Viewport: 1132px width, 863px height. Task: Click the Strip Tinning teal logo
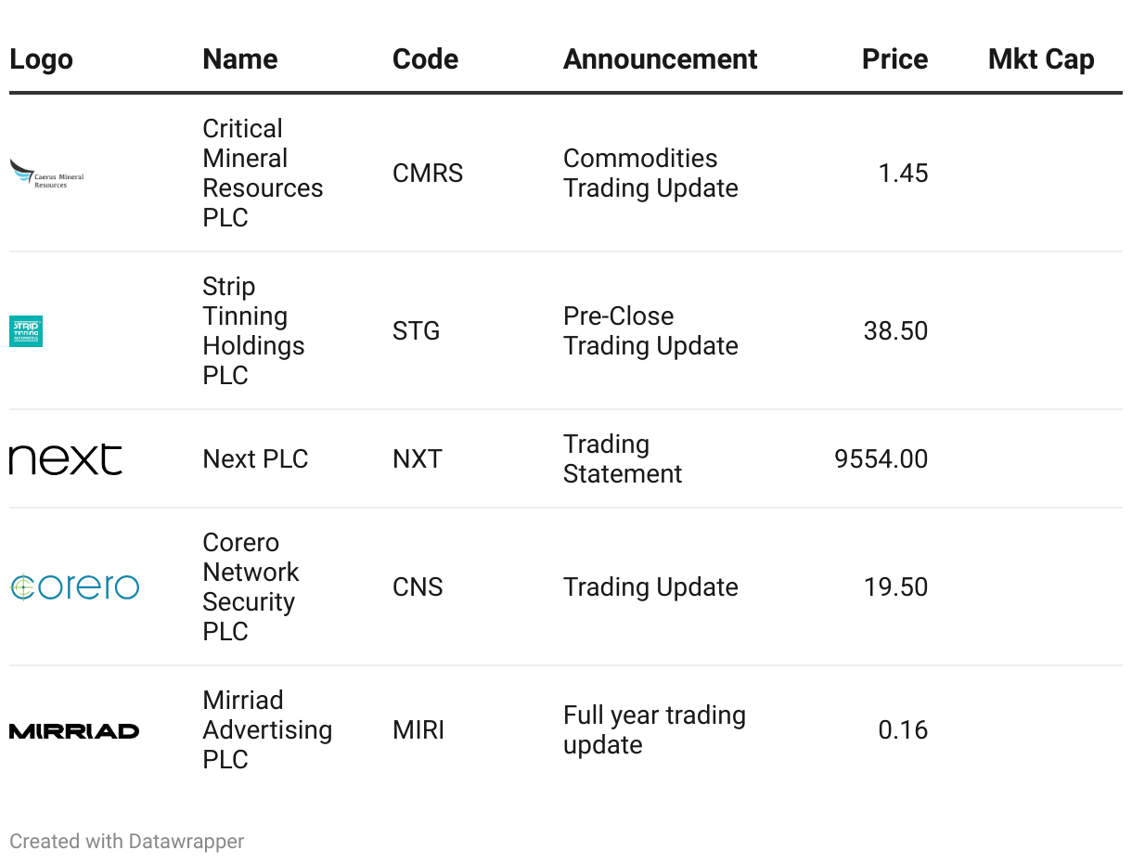click(26, 331)
